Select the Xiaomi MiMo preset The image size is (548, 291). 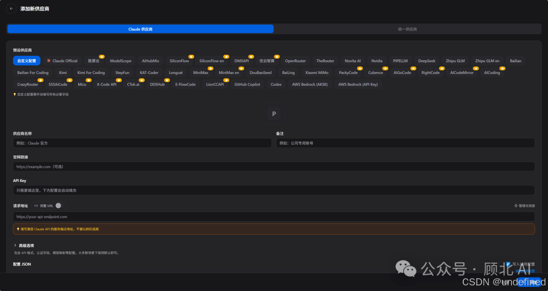317,72
